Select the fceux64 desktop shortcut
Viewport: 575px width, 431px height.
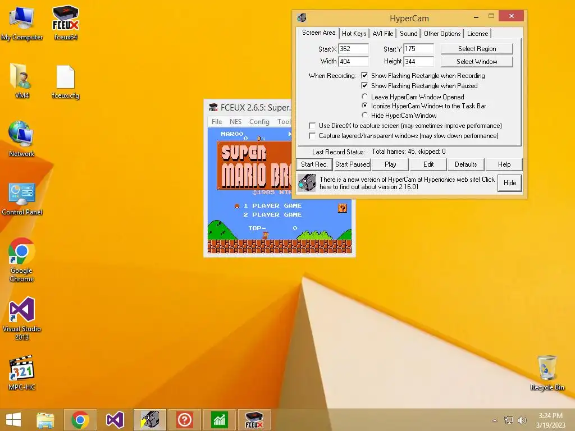pos(66,22)
